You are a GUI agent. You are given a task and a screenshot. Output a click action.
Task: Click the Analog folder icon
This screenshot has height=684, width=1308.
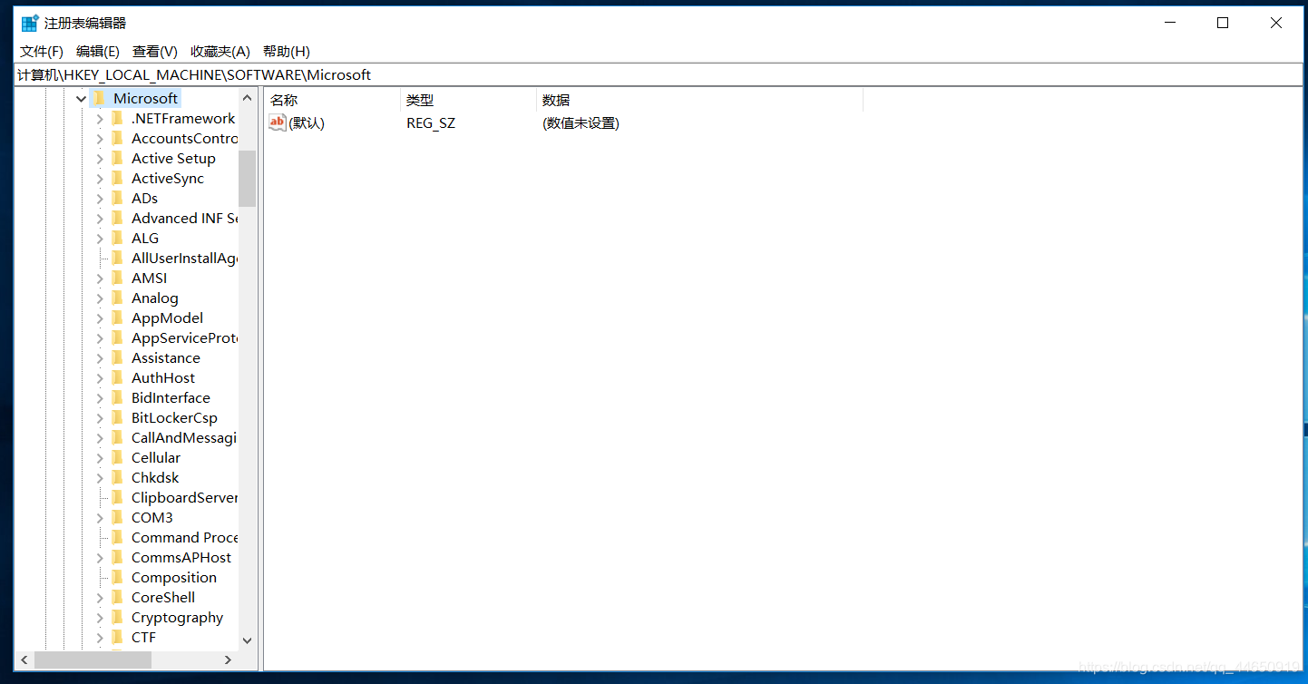[x=117, y=298]
